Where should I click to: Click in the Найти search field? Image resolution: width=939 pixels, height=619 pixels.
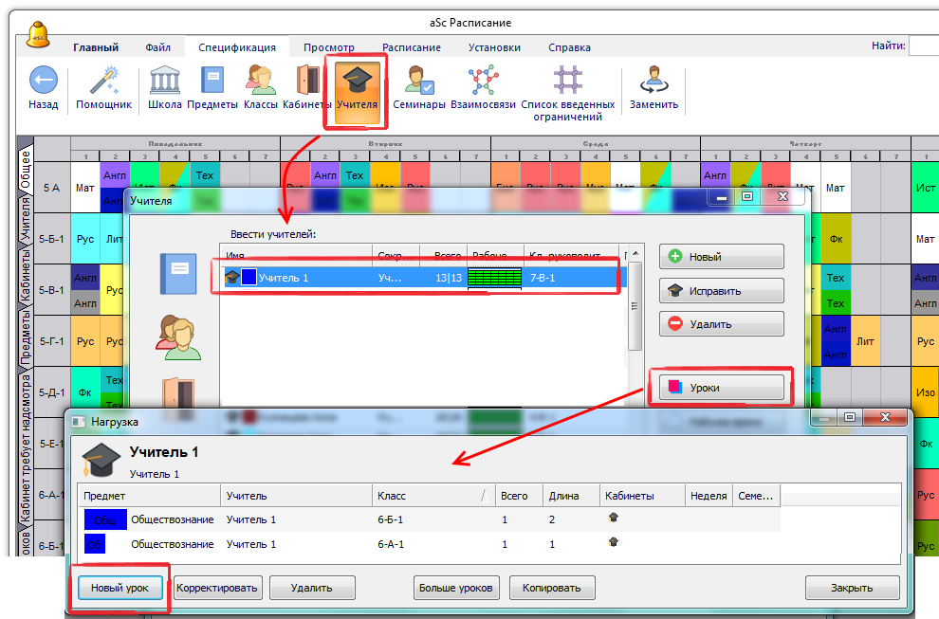point(923,46)
